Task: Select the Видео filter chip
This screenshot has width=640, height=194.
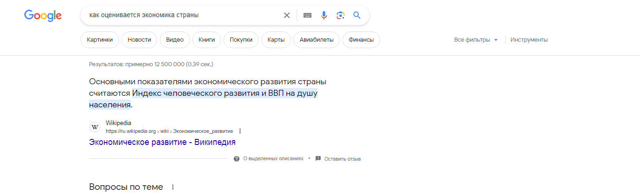Action: (x=175, y=40)
